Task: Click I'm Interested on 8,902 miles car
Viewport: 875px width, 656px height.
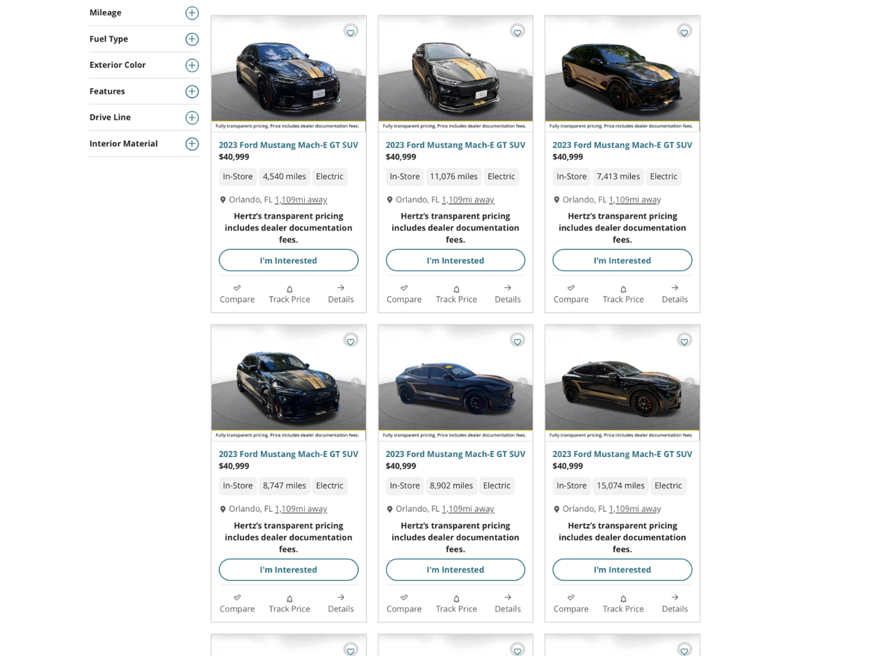Action: (x=456, y=569)
